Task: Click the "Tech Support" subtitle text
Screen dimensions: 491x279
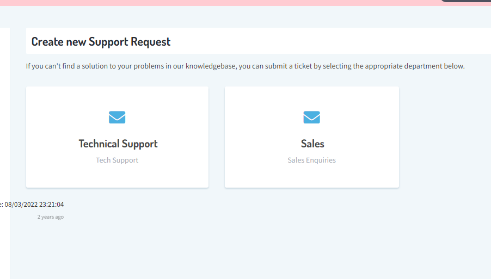Action: pyautogui.click(x=117, y=160)
